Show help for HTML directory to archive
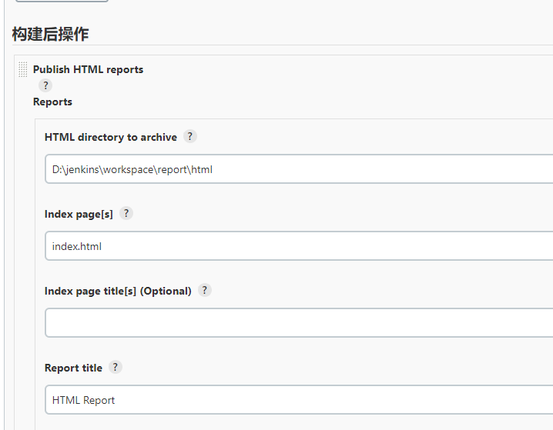This screenshot has height=430, width=553. click(190, 136)
